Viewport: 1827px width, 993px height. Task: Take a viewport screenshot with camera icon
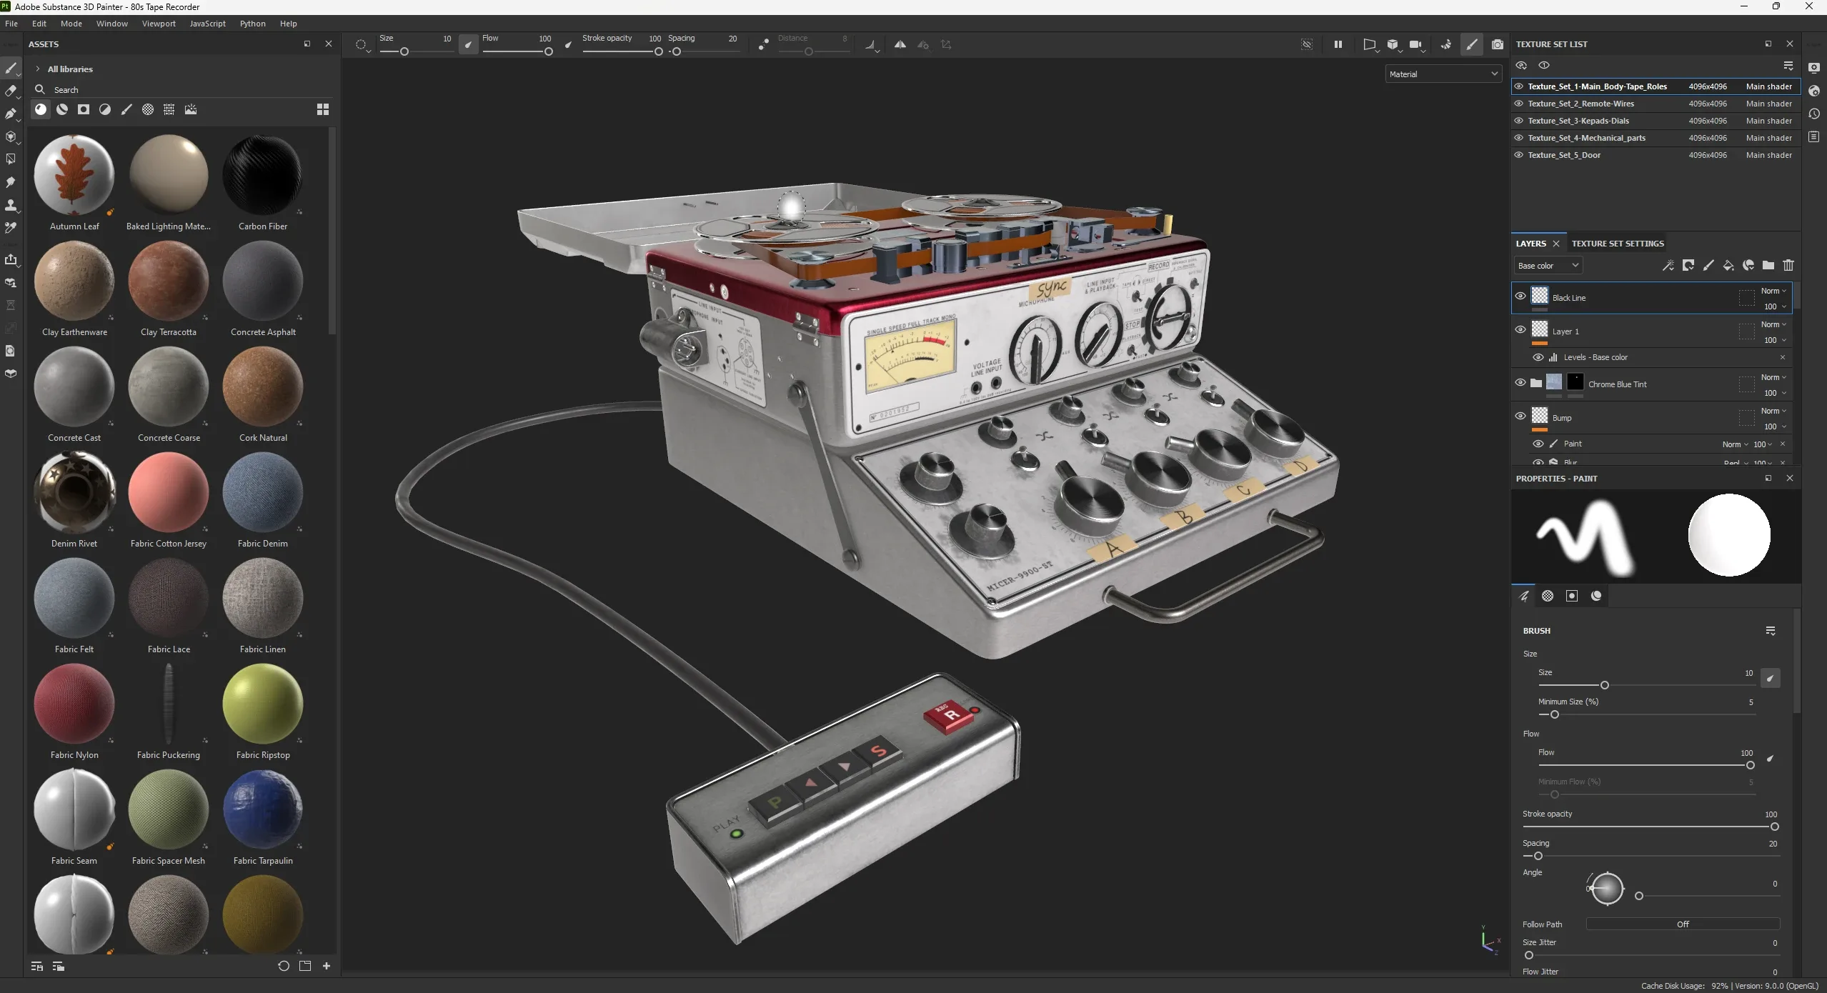(x=1498, y=44)
